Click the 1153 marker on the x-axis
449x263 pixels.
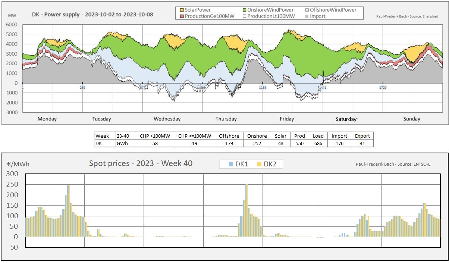click(x=263, y=88)
